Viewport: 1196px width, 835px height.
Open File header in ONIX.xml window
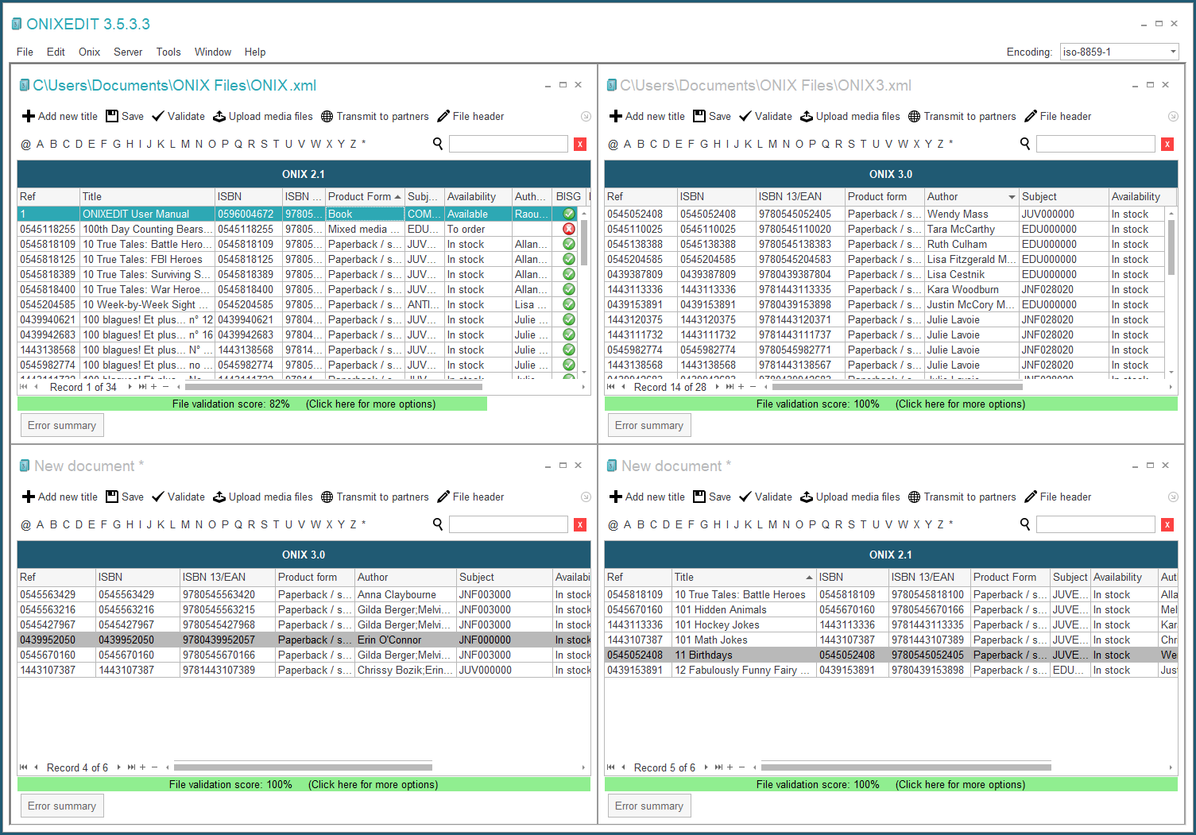[x=470, y=116]
